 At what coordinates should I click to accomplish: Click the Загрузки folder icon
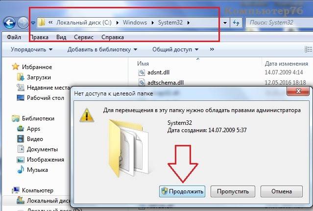[x=21, y=77]
